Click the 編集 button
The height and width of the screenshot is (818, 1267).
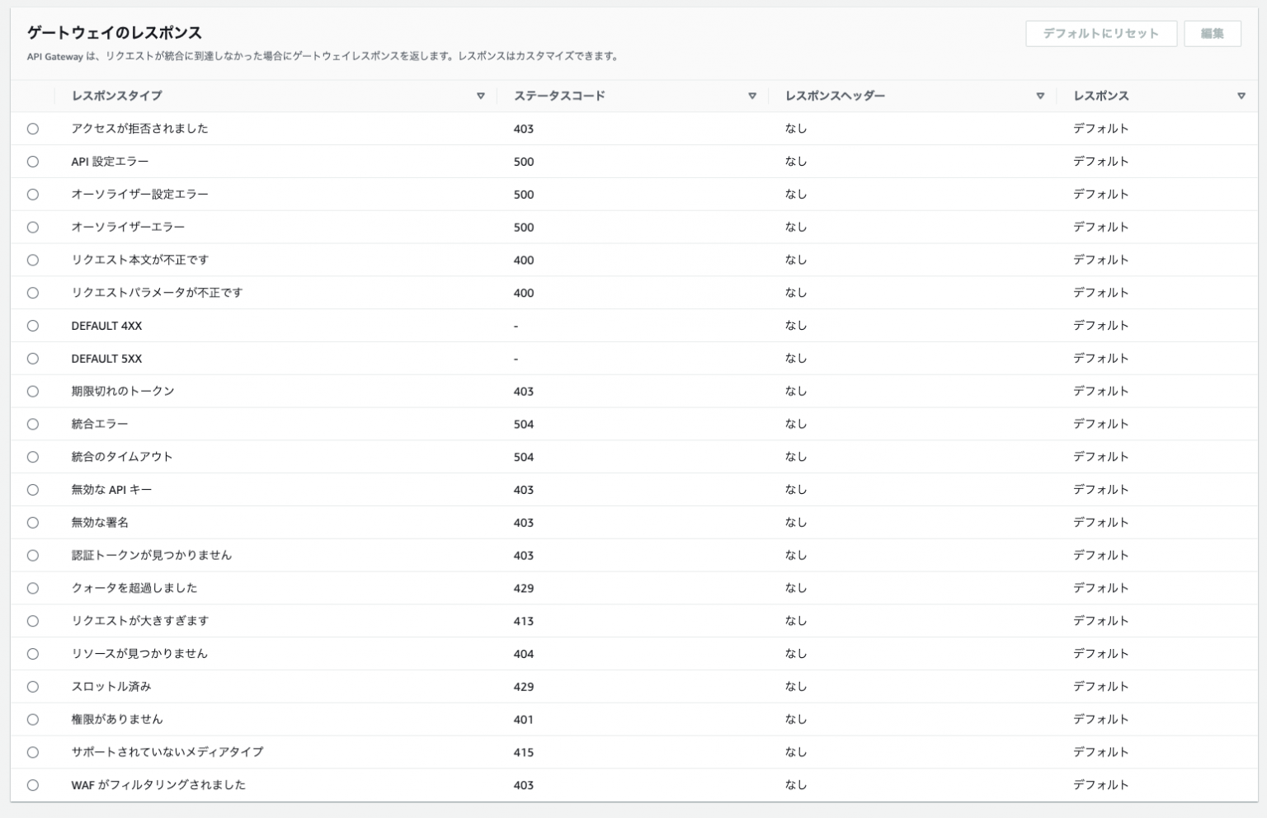(1212, 34)
